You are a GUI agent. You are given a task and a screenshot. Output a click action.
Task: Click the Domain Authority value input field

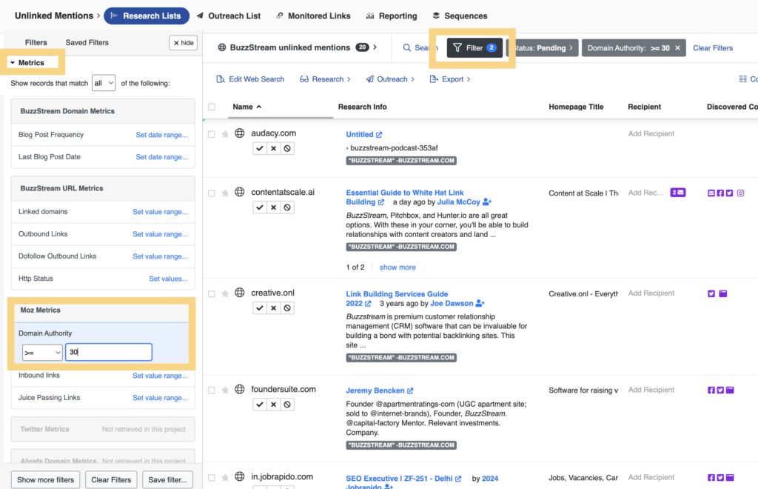[108, 353]
